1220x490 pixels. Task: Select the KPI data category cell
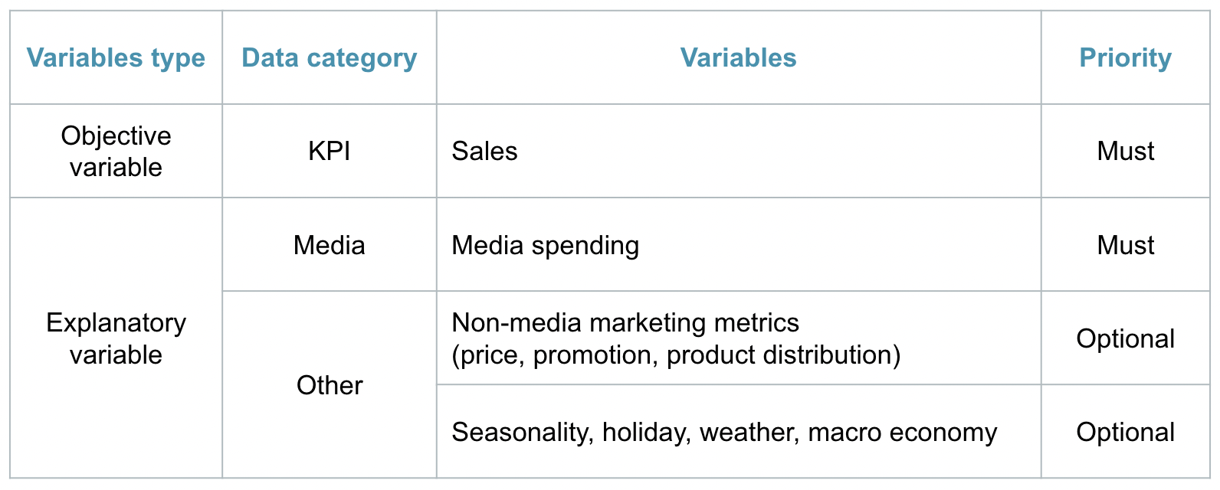click(330, 151)
